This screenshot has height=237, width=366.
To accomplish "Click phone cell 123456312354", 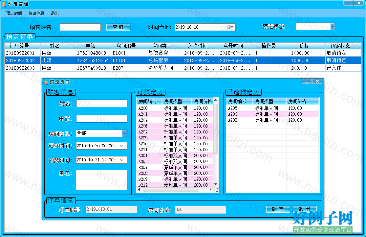I will click(x=93, y=60).
